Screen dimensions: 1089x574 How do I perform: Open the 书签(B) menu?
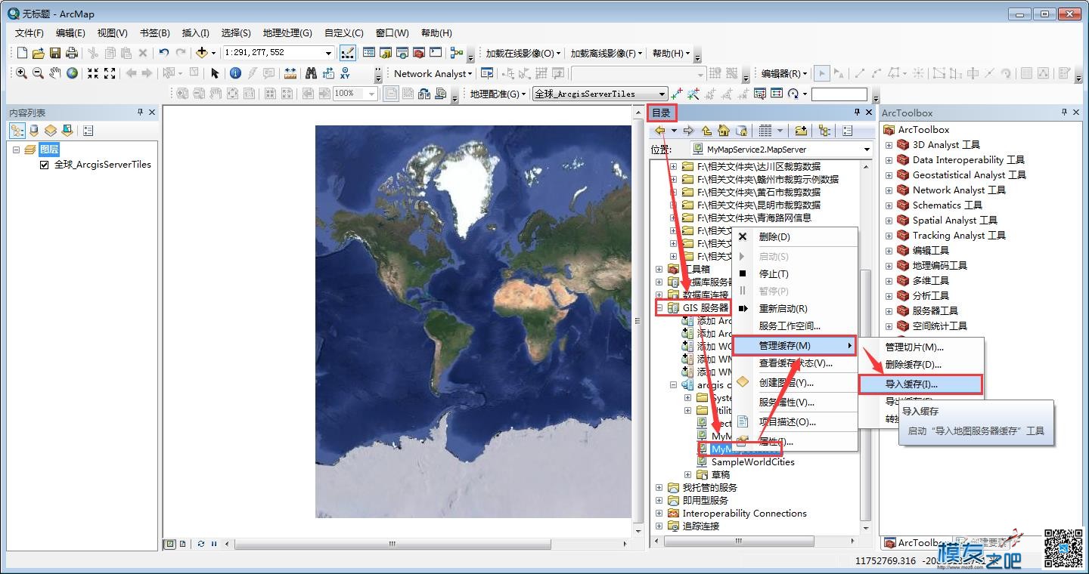[154, 33]
